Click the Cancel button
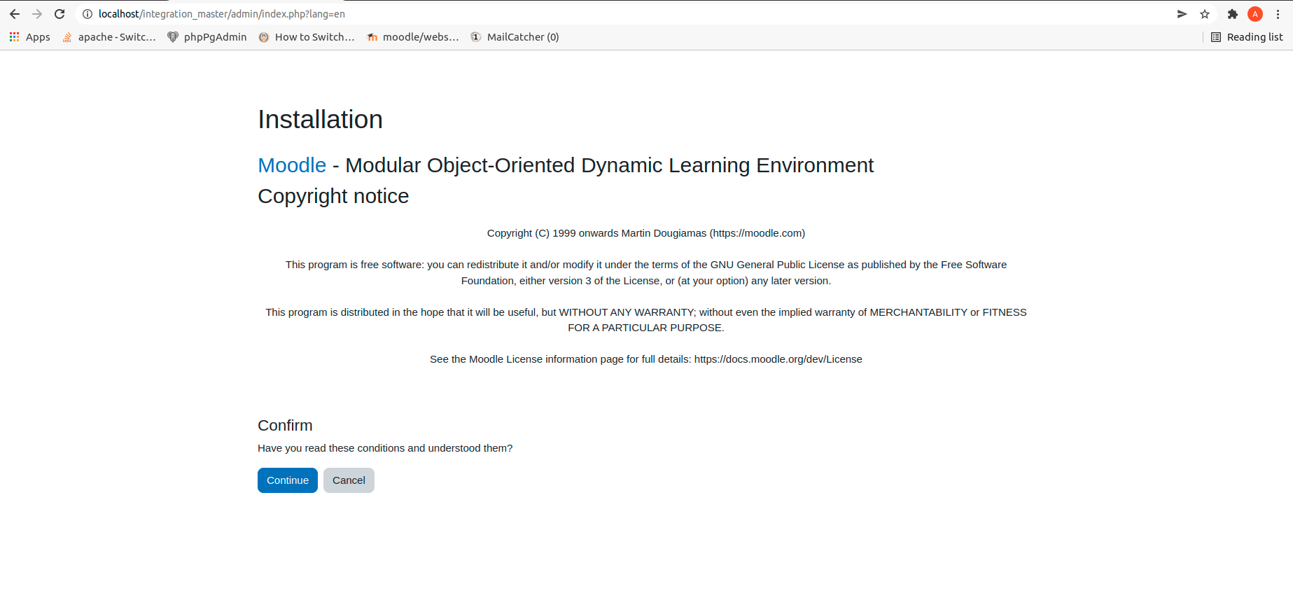Viewport: 1293px width, 598px height. 349,480
